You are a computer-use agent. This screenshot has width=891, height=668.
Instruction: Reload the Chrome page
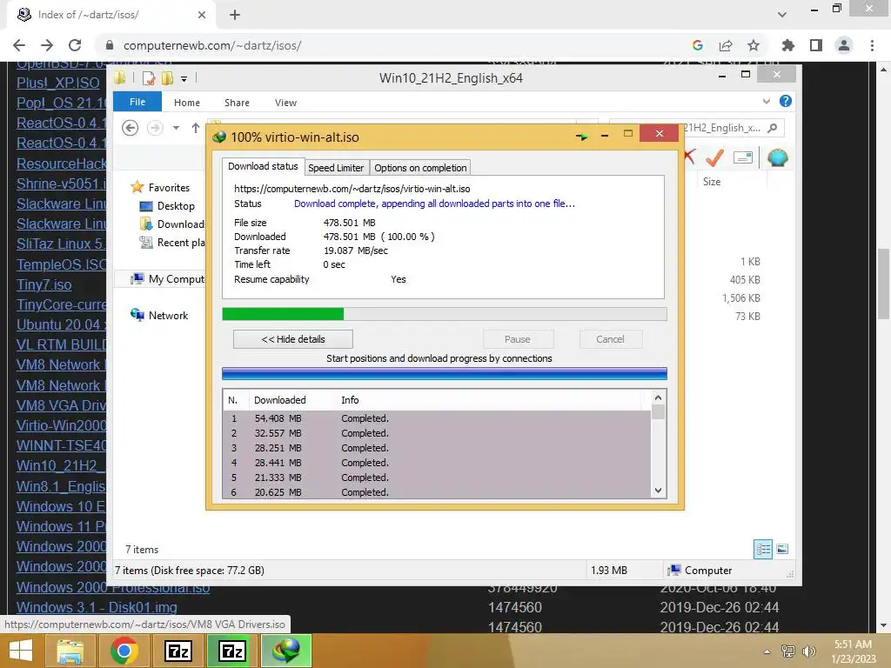(x=75, y=45)
